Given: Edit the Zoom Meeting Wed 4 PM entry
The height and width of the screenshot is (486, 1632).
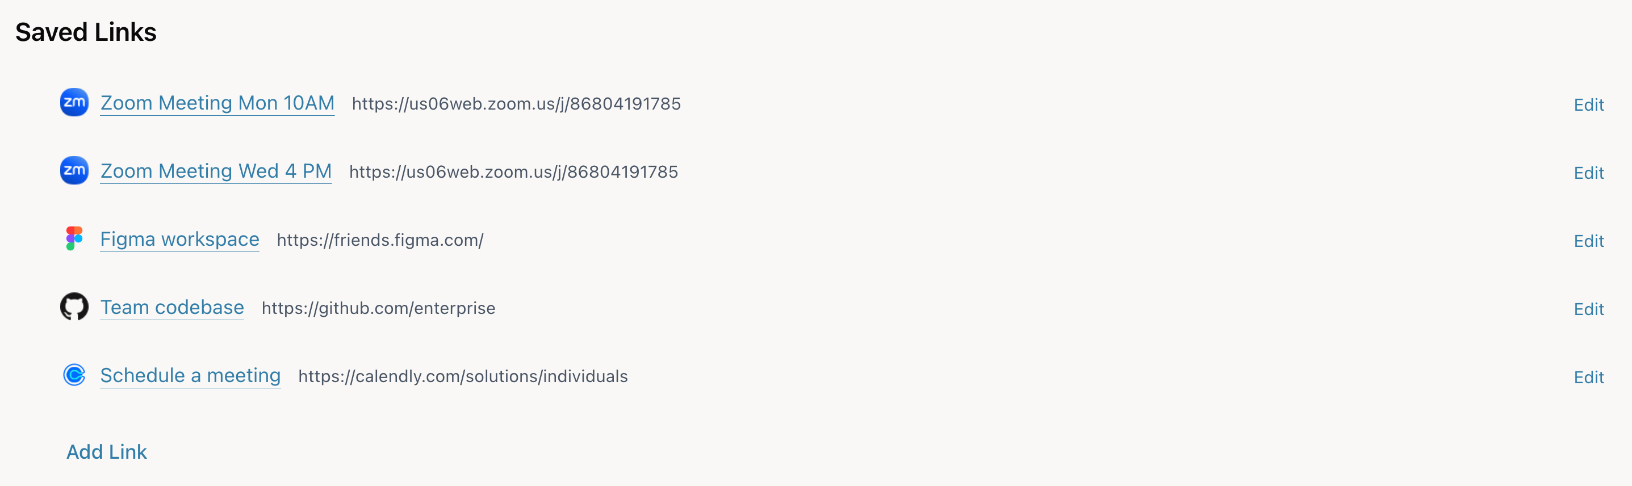Looking at the screenshot, I should coord(1588,173).
